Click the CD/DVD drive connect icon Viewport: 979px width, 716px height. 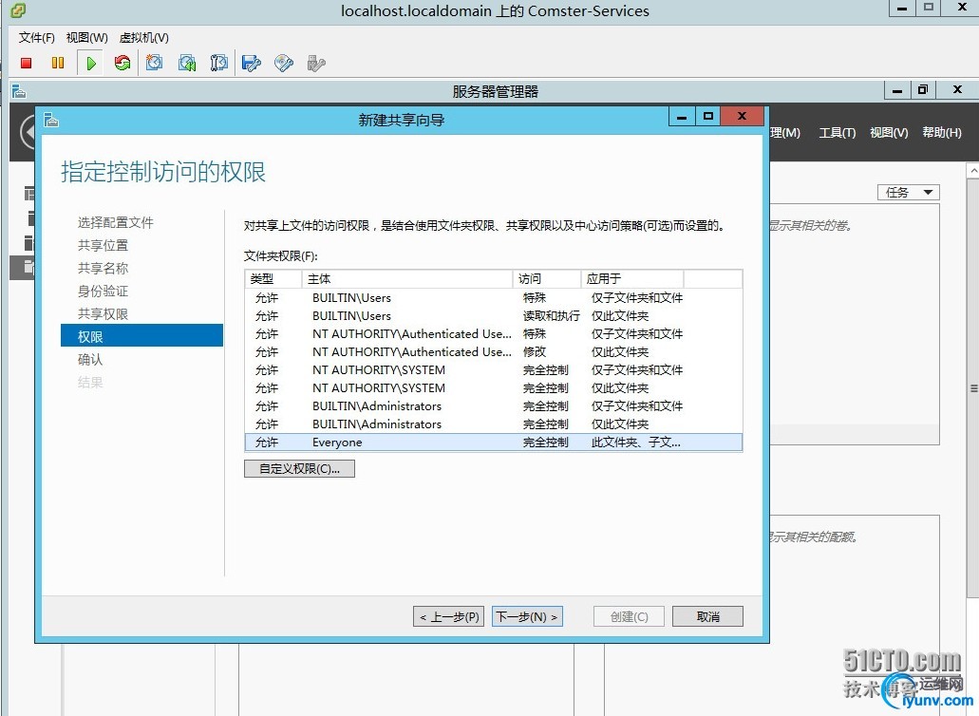[284, 63]
